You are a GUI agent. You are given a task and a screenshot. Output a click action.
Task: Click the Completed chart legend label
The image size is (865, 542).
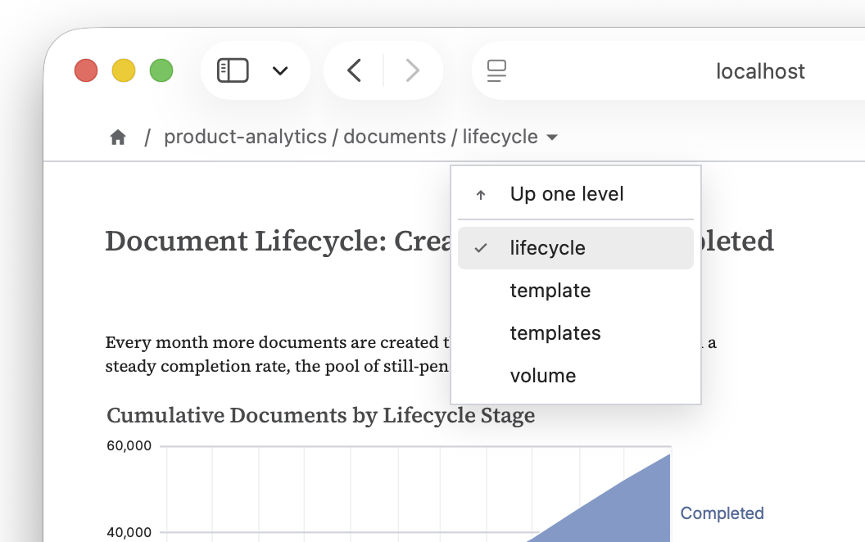coord(722,513)
